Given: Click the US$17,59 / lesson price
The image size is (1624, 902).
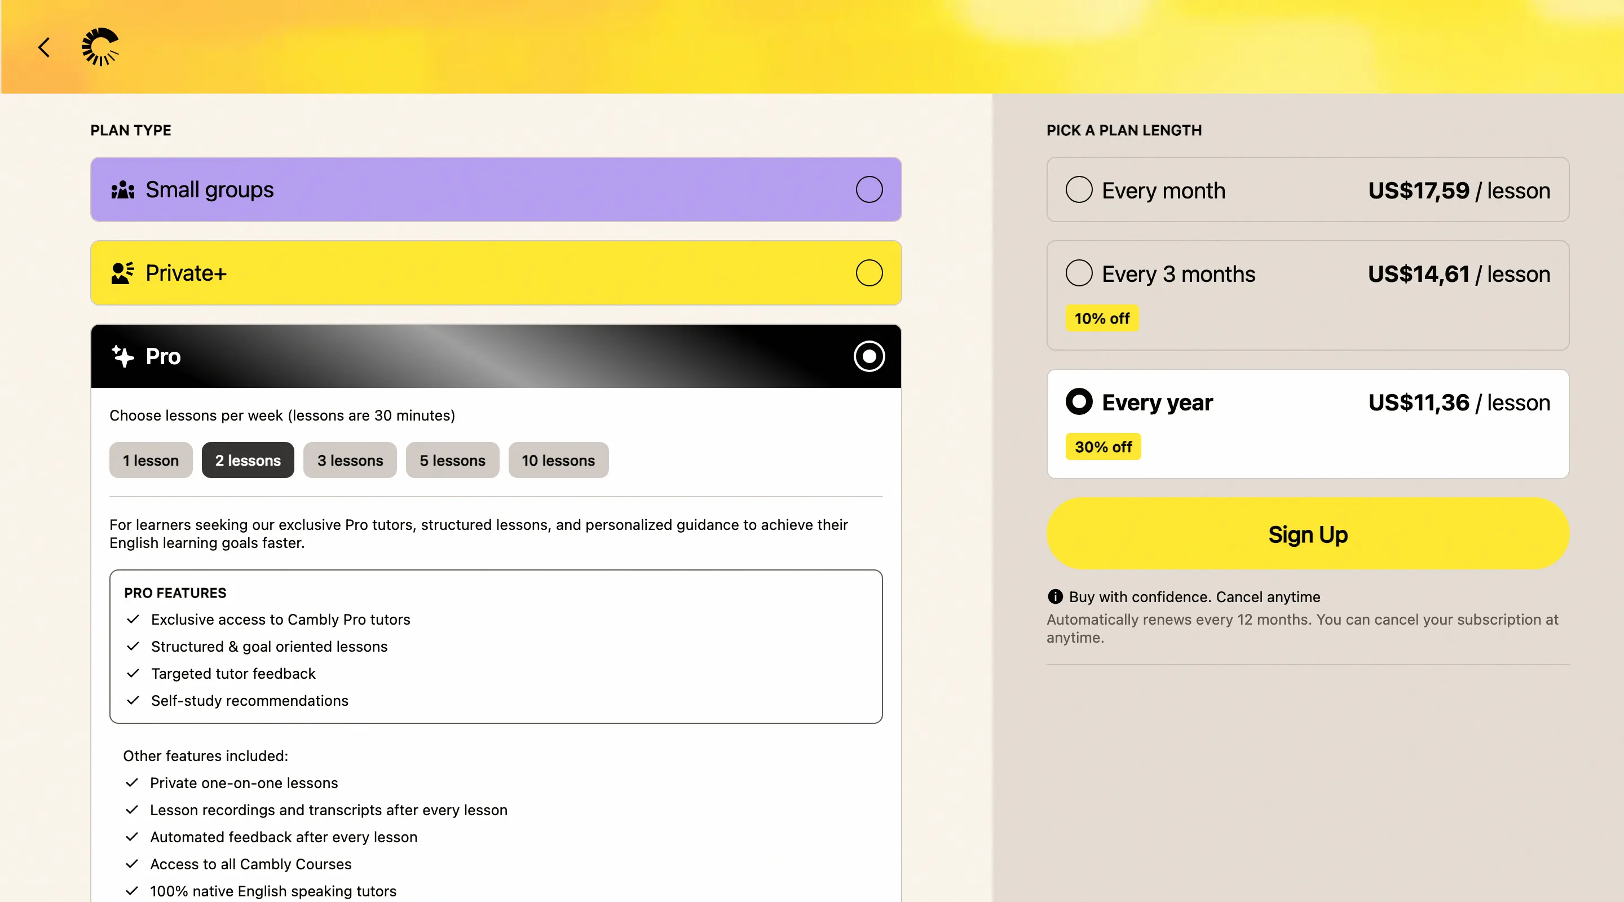Looking at the screenshot, I should (x=1459, y=191).
